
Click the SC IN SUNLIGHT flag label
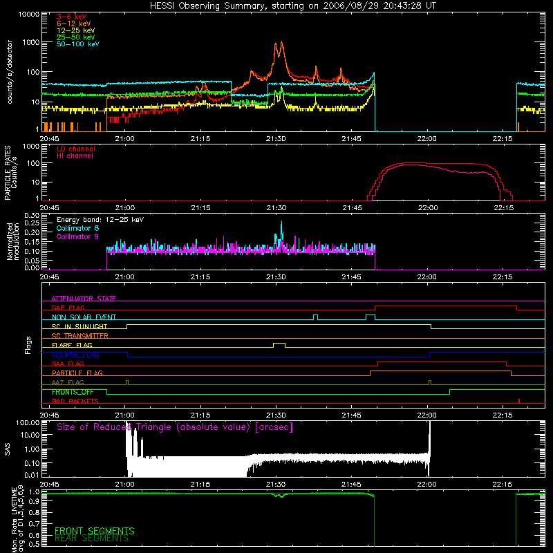pos(79,326)
